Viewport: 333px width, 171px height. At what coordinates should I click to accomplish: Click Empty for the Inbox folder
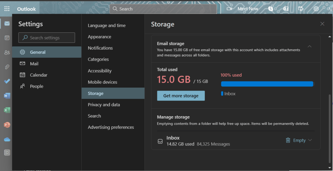click(299, 140)
